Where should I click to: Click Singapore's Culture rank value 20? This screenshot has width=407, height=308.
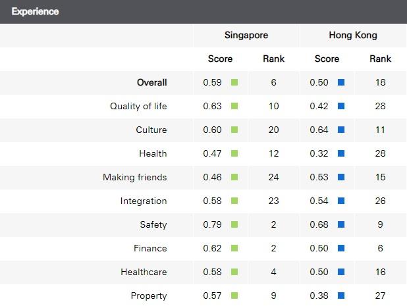point(273,130)
